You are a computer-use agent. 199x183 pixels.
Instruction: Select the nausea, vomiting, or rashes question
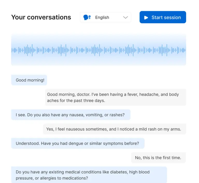point(70,115)
